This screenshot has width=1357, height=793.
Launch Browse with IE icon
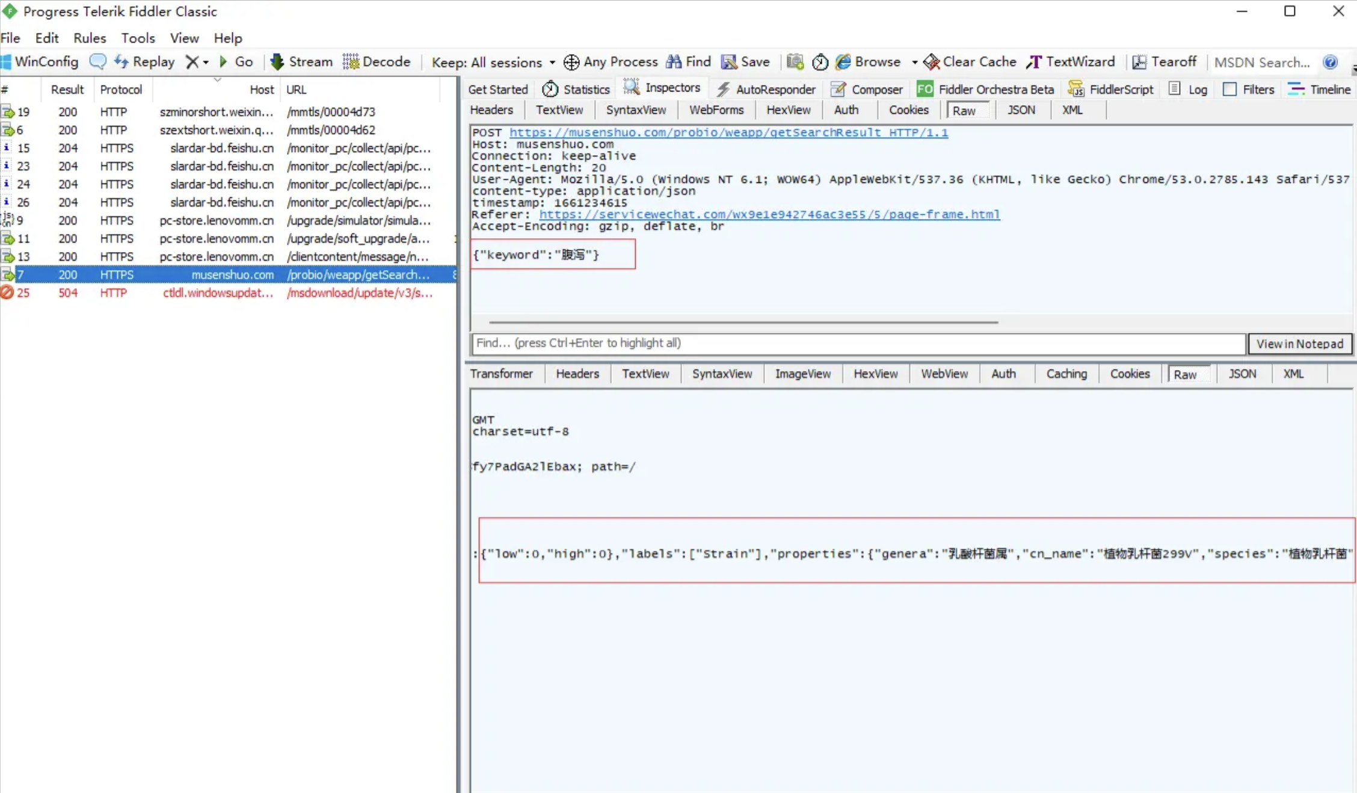coord(868,62)
